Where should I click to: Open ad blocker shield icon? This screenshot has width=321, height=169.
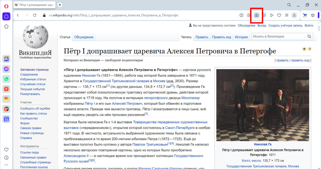click(x=264, y=15)
